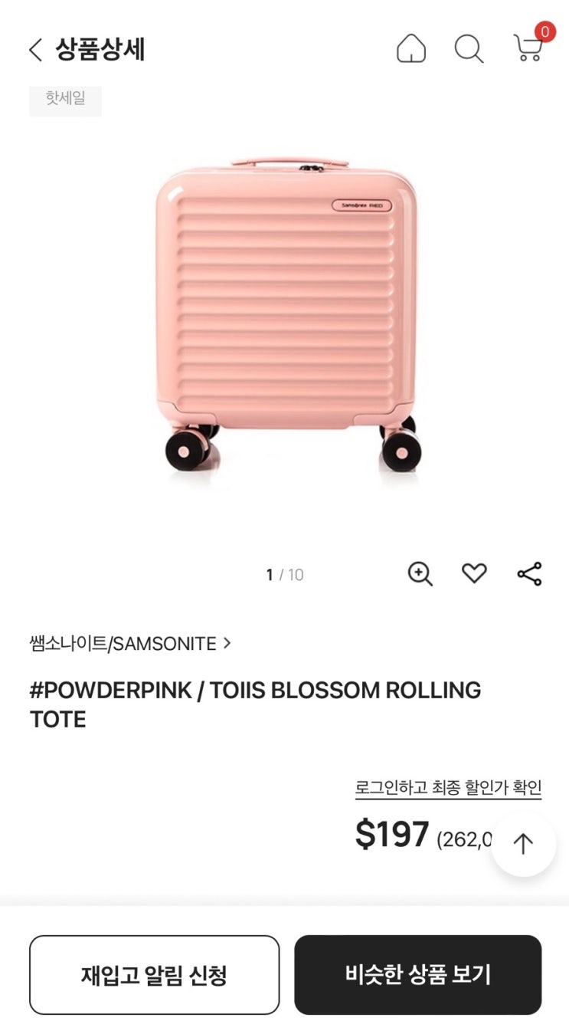Tap the 비슷한 상품 보기 button
Screen dimensions: 569x1034
click(x=418, y=975)
